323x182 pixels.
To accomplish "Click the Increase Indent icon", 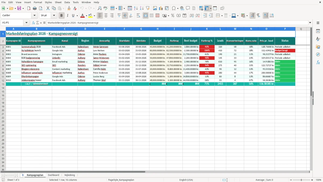I will coord(205,16).
